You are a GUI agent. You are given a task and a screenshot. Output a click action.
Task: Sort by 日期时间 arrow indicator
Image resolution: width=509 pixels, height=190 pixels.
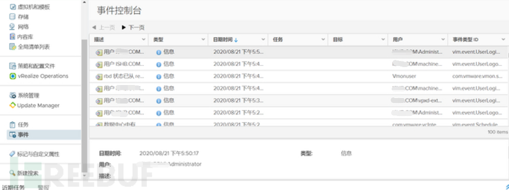tap(236, 40)
